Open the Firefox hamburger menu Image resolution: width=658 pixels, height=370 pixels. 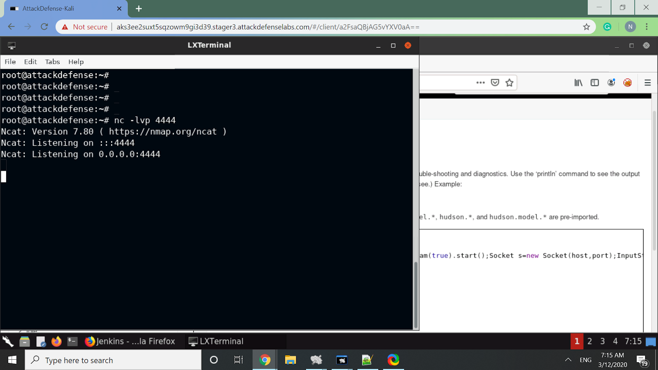click(647, 82)
